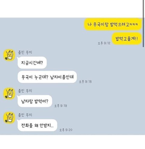Click empty chat background right of 남자랑 밥먹어?
This screenshot has width=145, height=149.
[101, 101]
